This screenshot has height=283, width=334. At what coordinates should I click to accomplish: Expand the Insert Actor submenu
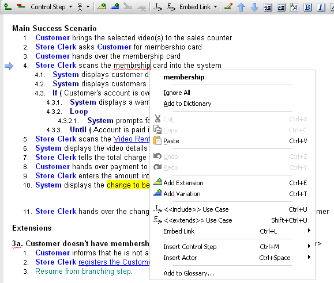232,258
